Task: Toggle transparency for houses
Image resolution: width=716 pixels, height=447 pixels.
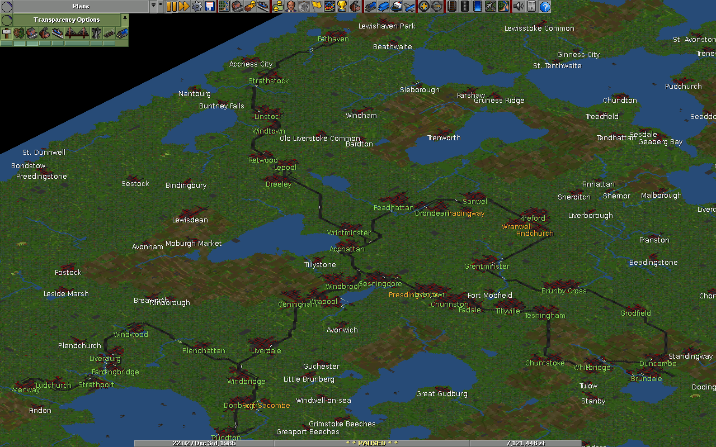Action: (x=32, y=34)
